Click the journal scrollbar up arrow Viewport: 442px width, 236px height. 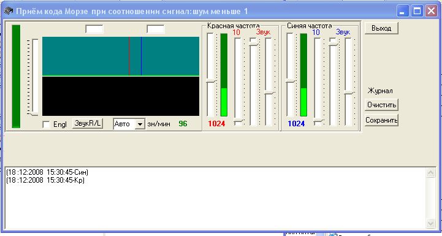430,173
